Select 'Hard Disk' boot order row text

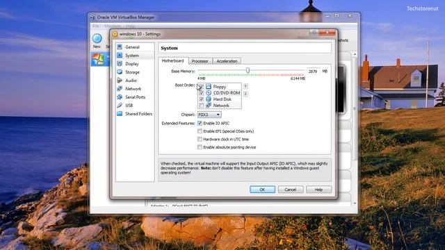pyautogui.click(x=222, y=99)
